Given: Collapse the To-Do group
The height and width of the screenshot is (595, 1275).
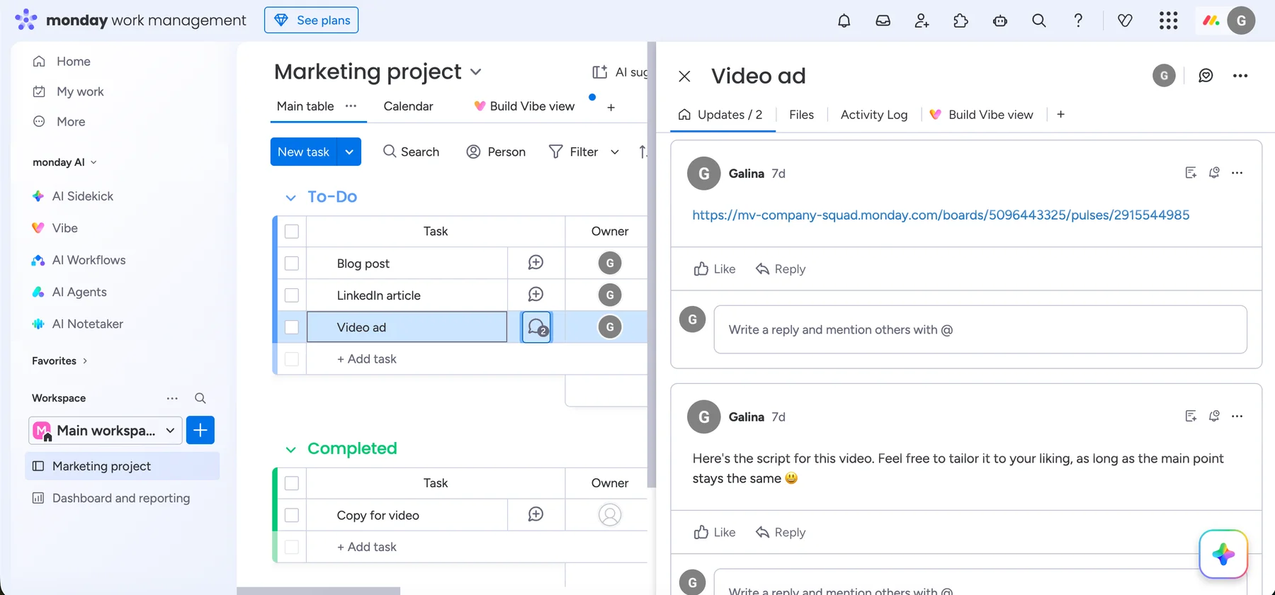Looking at the screenshot, I should tap(290, 198).
